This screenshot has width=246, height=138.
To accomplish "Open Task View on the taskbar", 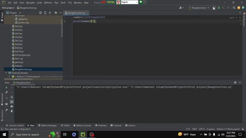I will click(x=65, y=135).
